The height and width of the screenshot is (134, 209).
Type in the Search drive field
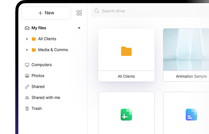[151, 11]
